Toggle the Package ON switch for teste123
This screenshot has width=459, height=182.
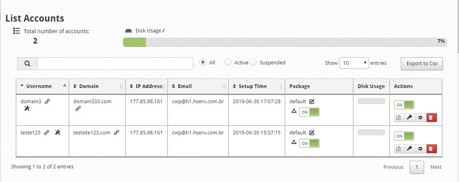tap(309, 143)
